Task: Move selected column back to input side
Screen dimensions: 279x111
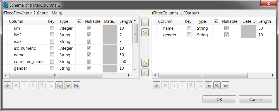Action: pyautogui.click(x=145, y=62)
